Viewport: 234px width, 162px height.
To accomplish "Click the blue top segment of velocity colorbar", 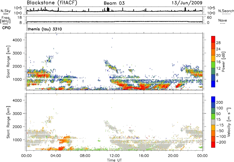I will [x=213, y=99].
